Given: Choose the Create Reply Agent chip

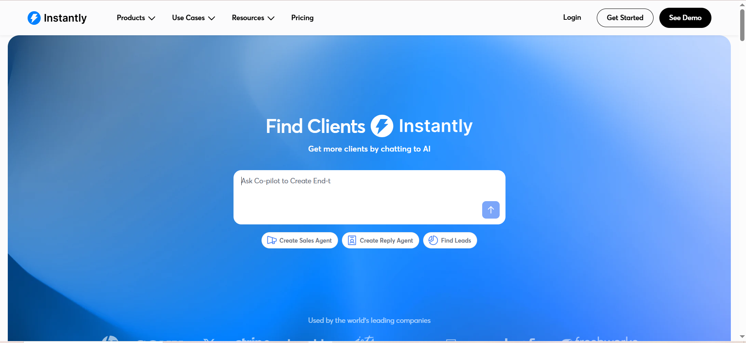Looking at the screenshot, I should (x=380, y=240).
